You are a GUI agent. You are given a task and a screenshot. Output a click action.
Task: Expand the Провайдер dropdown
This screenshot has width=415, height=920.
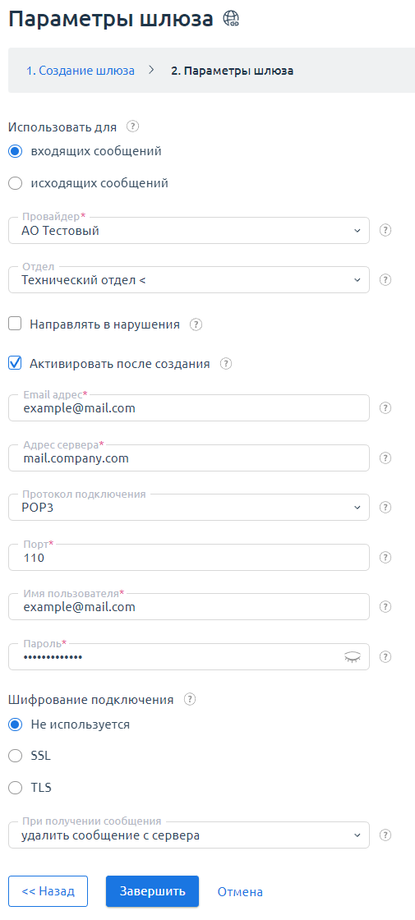point(189,231)
